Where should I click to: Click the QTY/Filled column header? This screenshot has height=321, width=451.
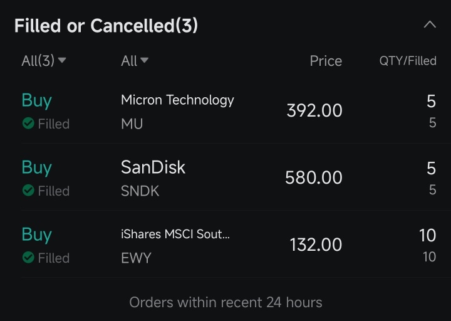point(408,61)
